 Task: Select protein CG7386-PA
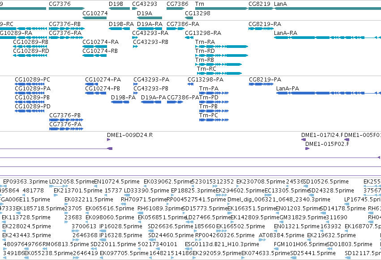coord(183,98)
